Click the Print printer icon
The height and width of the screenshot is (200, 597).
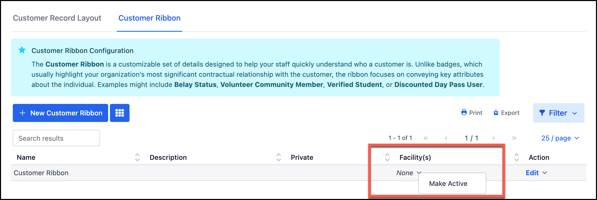click(x=464, y=112)
